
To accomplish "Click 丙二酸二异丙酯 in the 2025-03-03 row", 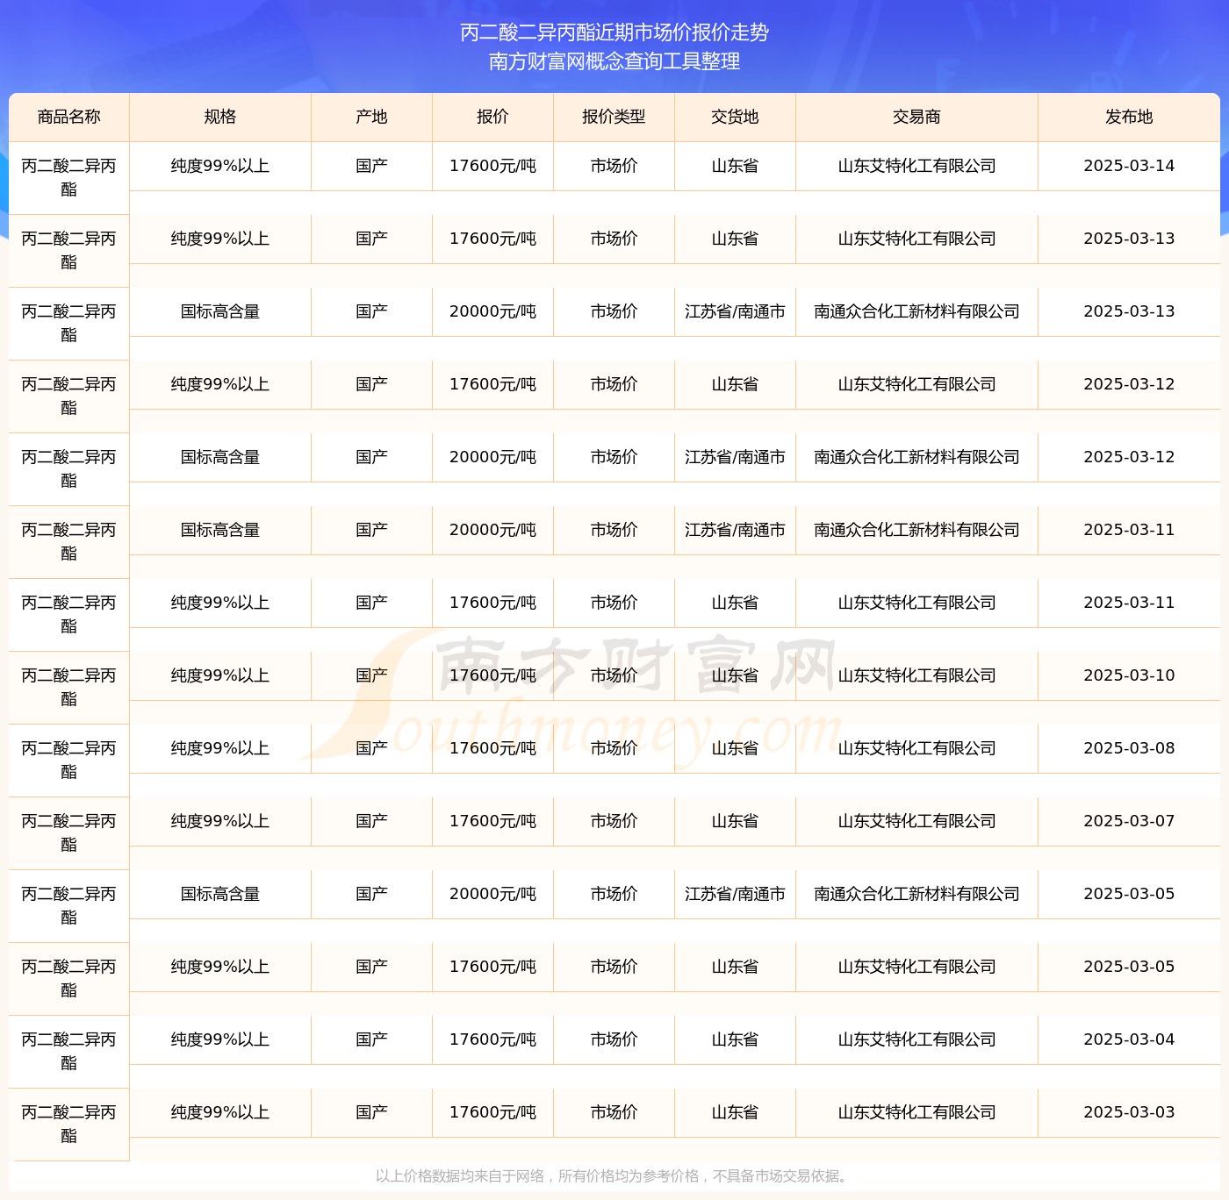I will coord(69,1124).
